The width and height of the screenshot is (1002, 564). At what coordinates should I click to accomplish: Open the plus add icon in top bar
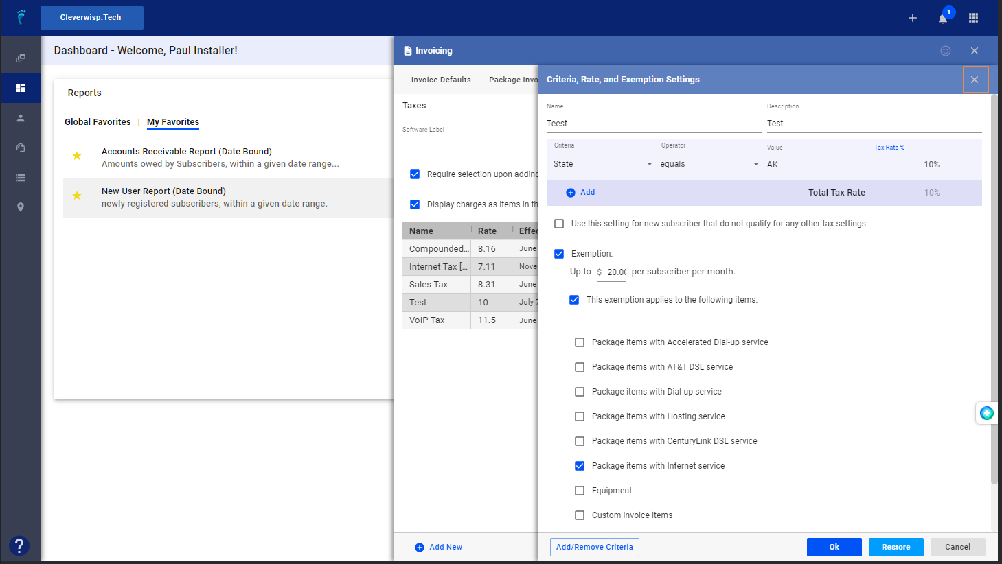tap(913, 18)
